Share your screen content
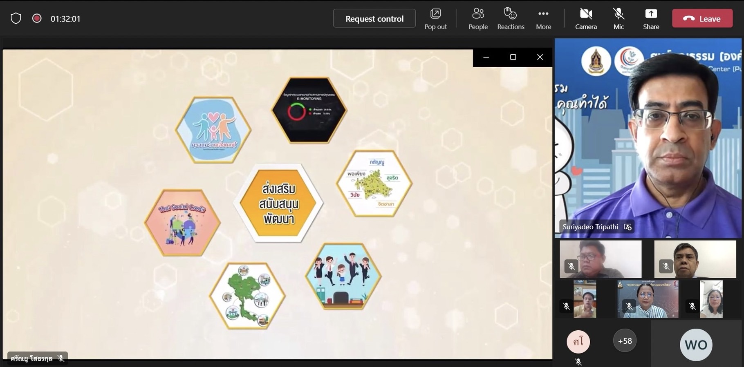Screen dimensions: 744x367 coord(651,19)
